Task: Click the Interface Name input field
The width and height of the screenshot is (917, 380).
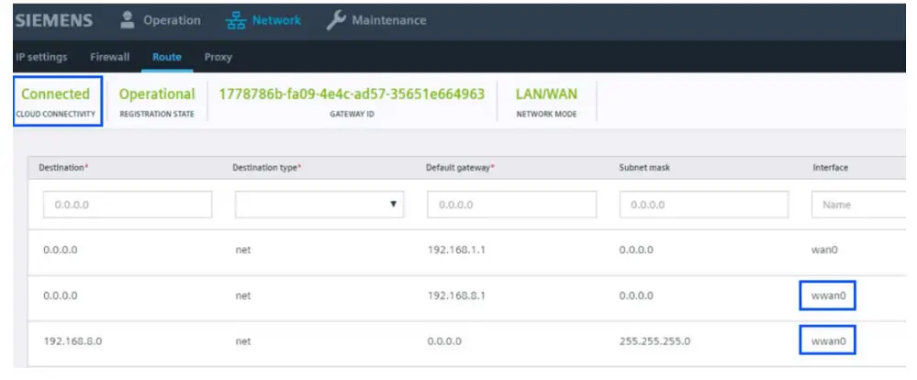Action: pos(858,205)
